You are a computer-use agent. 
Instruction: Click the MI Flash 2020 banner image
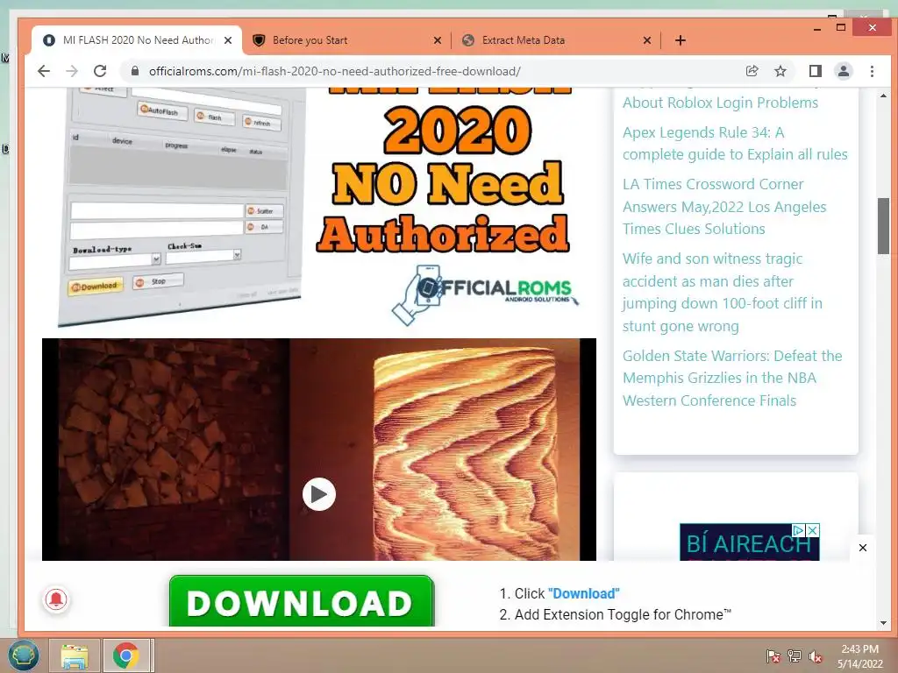319,207
